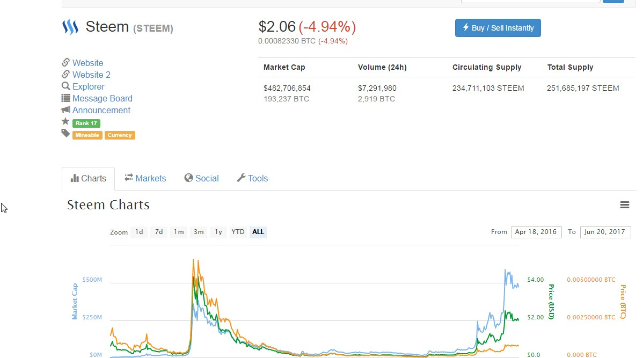Click the link icon beside Website 2

(65, 74)
